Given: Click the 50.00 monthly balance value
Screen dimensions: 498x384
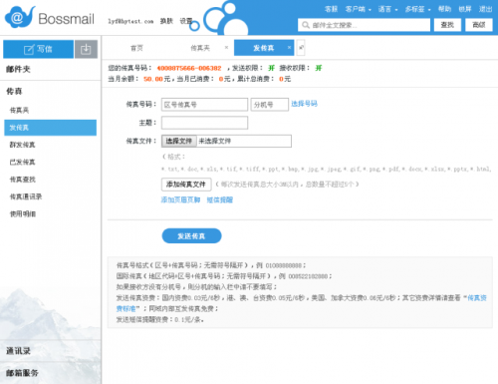Looking at the screenshot, I should tap(153, 79).
